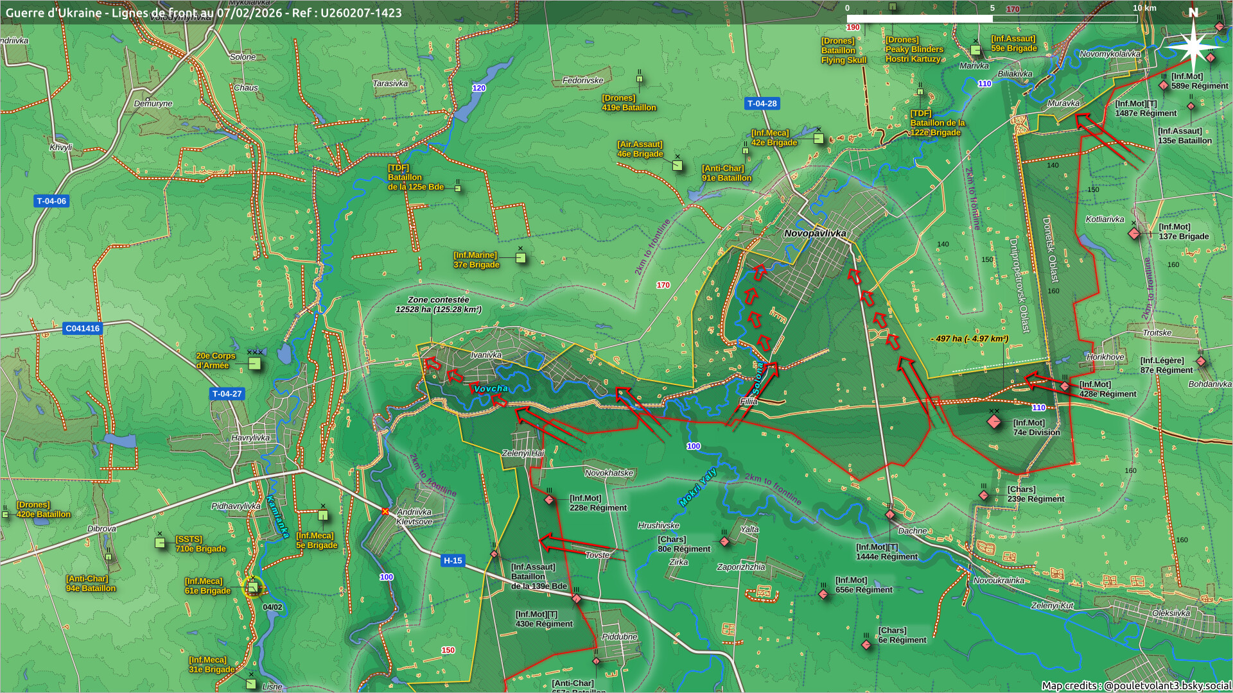This screenshot has width=1233, height=693.
Task: Click the orange X marker near Andriivka Klevtsove
Action: pos(385,511)
